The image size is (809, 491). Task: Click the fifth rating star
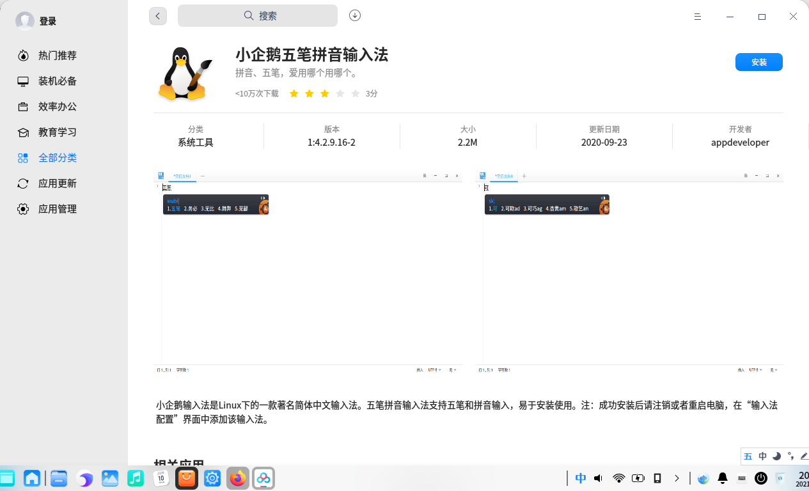(x=356, y=93)
